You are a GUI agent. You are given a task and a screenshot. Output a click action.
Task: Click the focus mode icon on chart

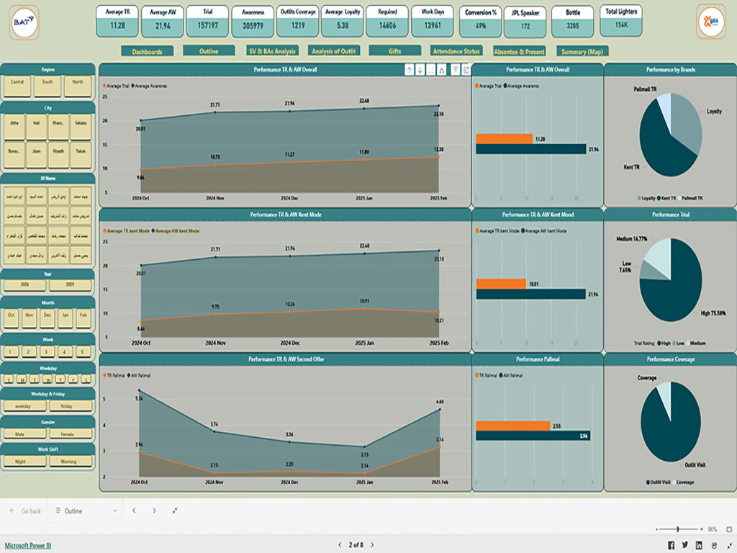466,70
